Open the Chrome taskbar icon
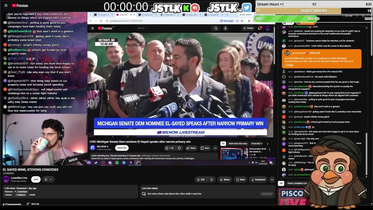Screen dimensions: 373x210 (x=138, y=163)
